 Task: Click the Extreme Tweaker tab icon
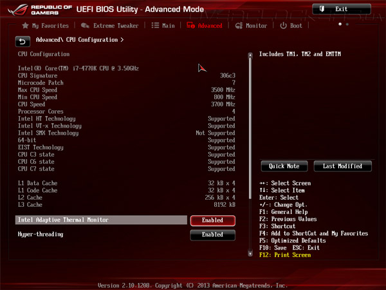(x=85, y=25)
